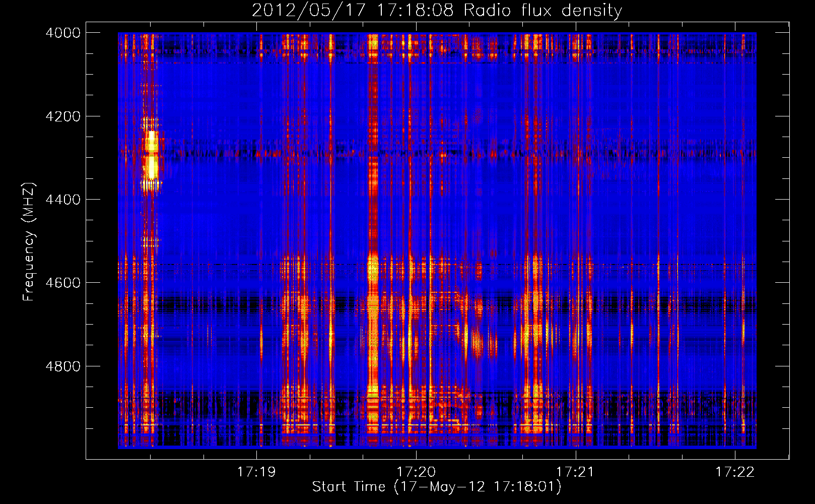Select the 4200 frequency tick label
The height and width of the screenshot is (504, 815).
click(x=63, y=116)
